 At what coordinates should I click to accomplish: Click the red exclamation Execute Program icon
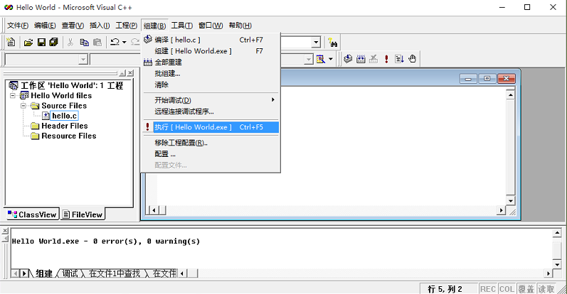click(386, 59)
